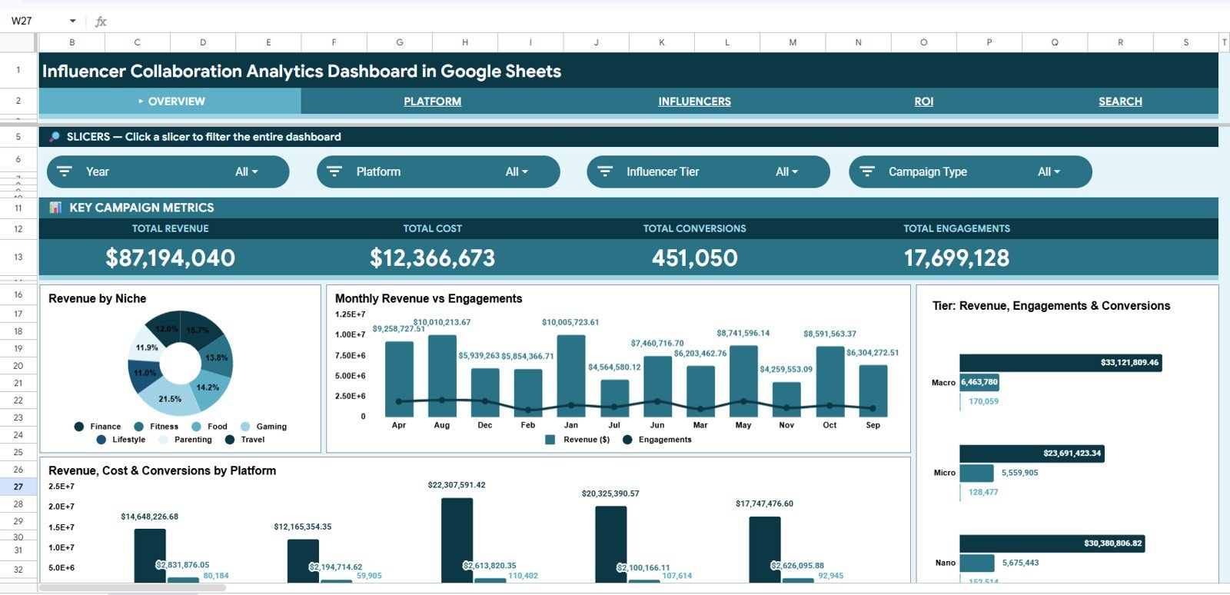Click the Aug revenue bar
1230x595 pixels.
pos(442,375)
